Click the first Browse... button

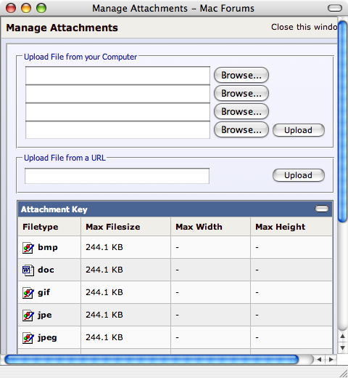(x=241, y=75)
